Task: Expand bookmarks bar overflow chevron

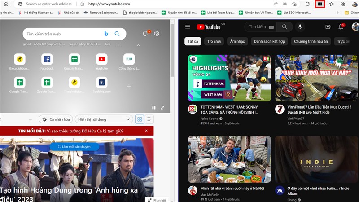Action: (337, 13)
